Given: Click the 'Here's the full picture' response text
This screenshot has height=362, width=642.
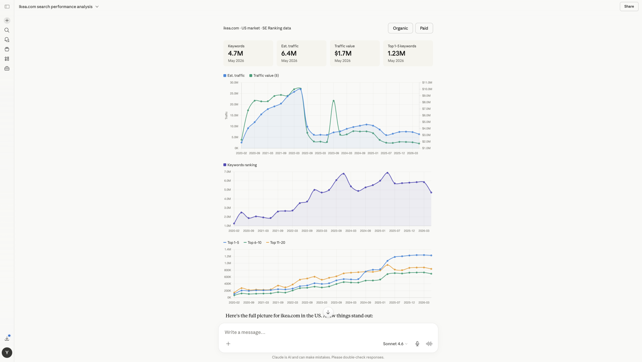Looking at the screenshot, I should [299, 316].
